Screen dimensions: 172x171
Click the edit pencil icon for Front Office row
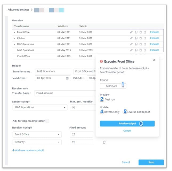[x=131, y=32]
